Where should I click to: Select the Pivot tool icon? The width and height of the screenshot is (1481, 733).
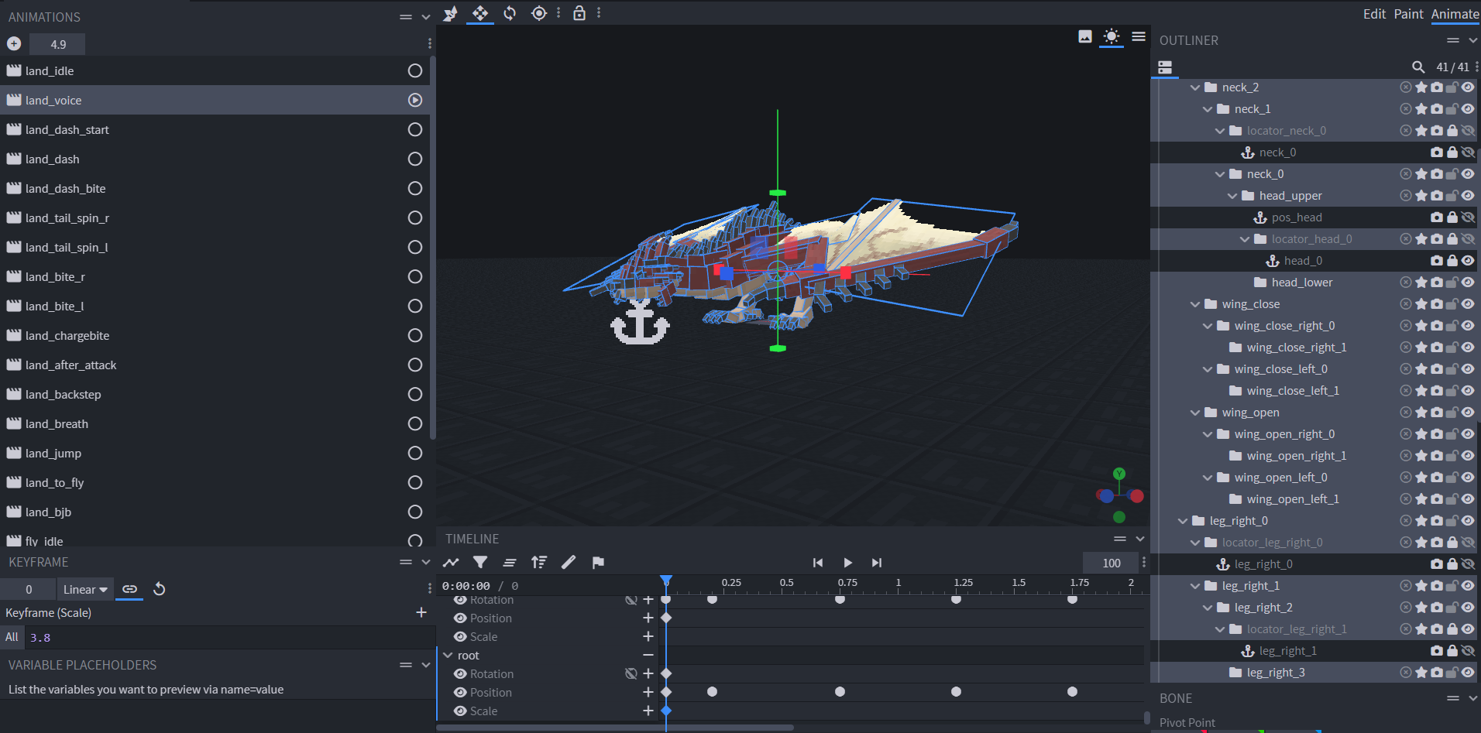[x=539, y=13]
